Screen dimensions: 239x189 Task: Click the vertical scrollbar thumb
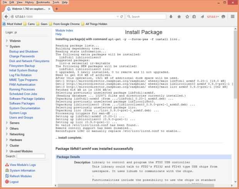pyautogui.click(x=236, y=64)
